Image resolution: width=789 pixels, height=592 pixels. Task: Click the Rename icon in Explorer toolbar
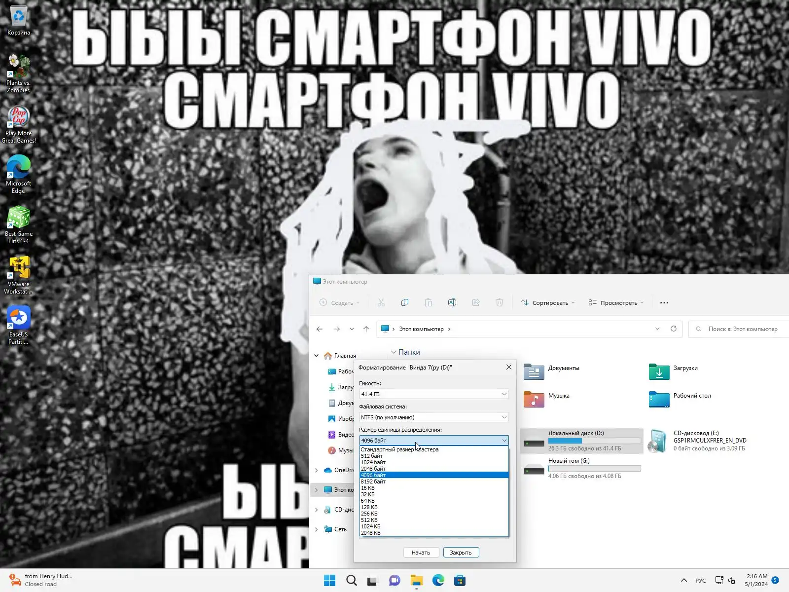pos(452,302)
